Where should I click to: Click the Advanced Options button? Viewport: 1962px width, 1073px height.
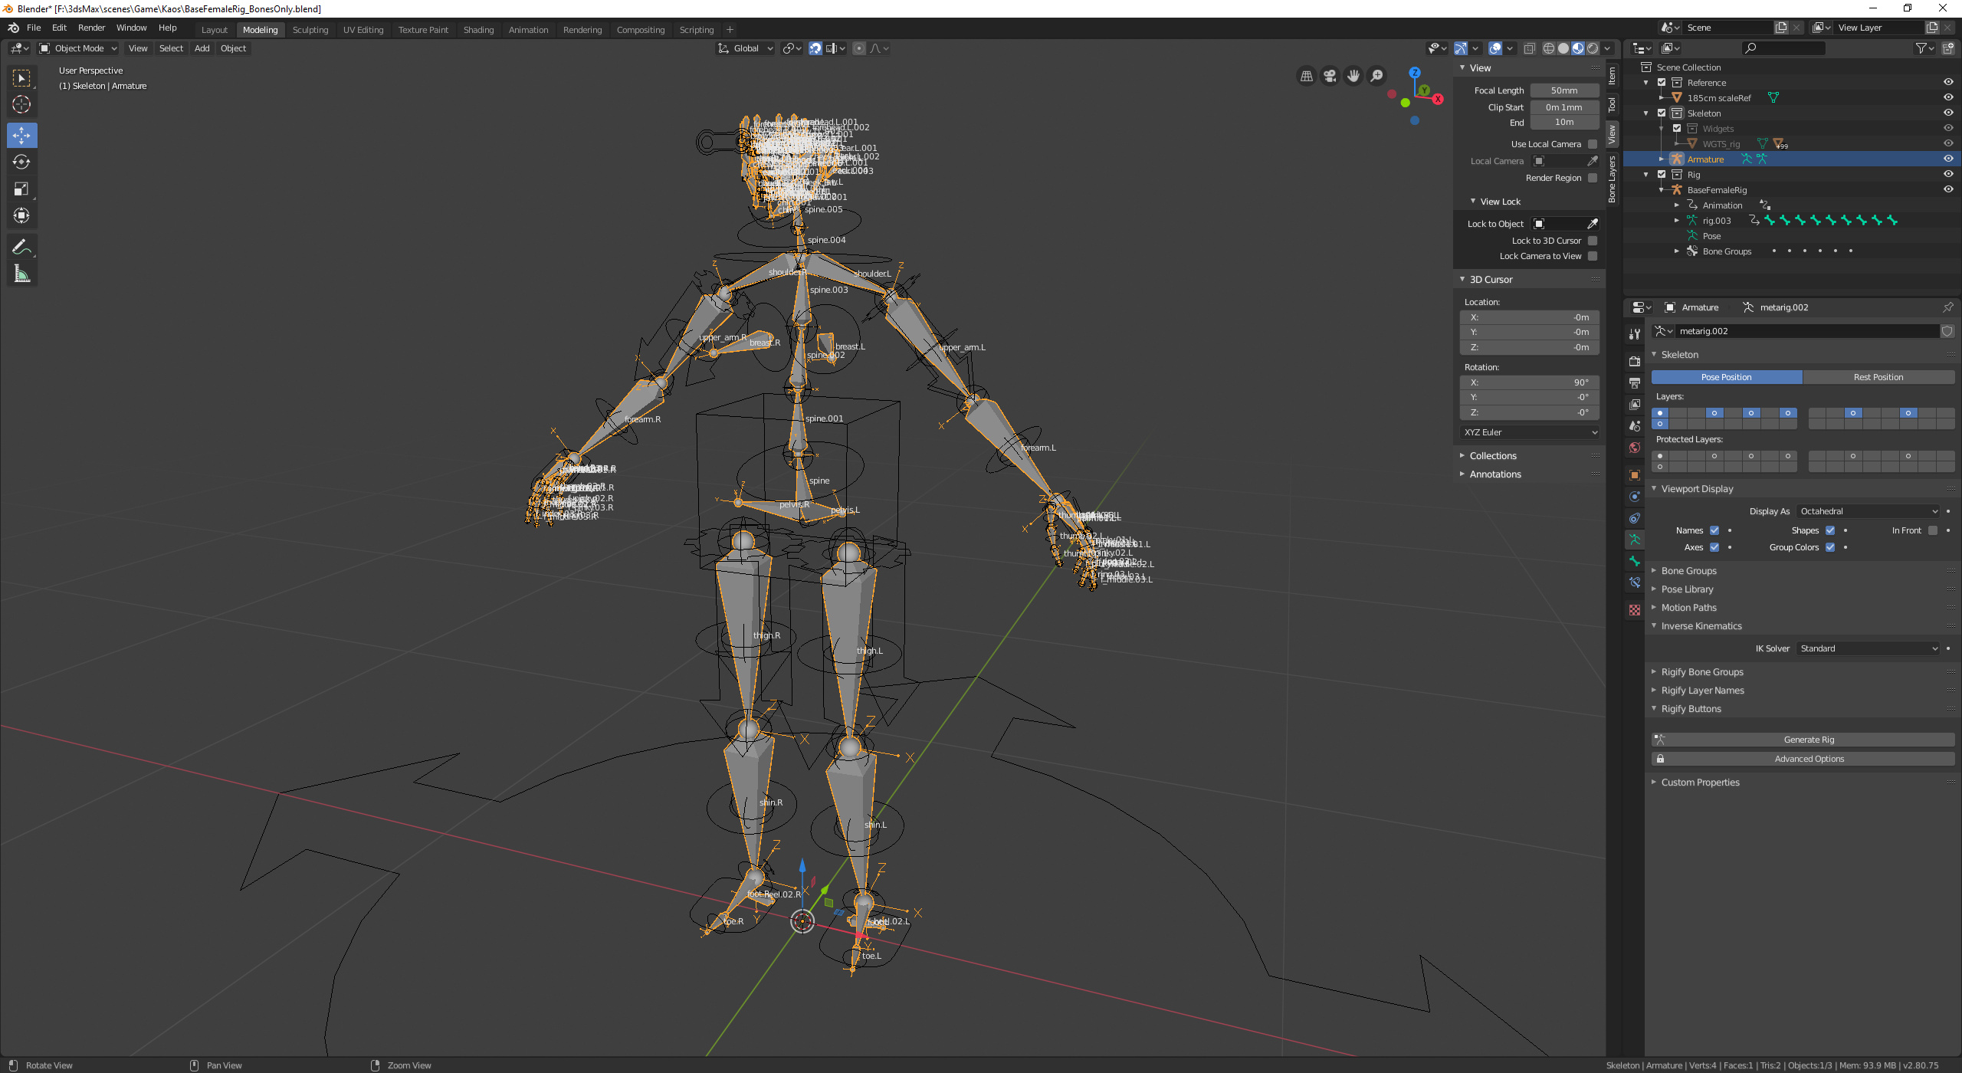point(1803,759)
